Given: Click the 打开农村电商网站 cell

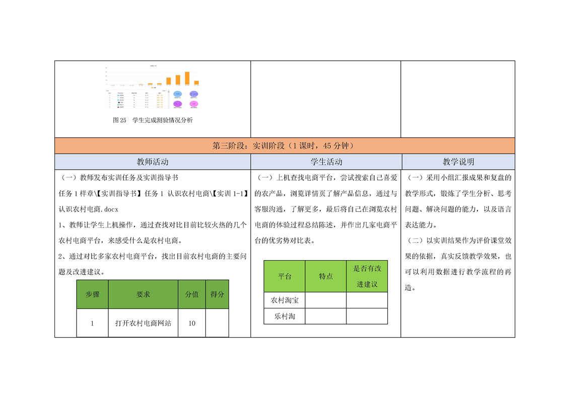Looking at the screenshot, I should (x=143, y=323).
